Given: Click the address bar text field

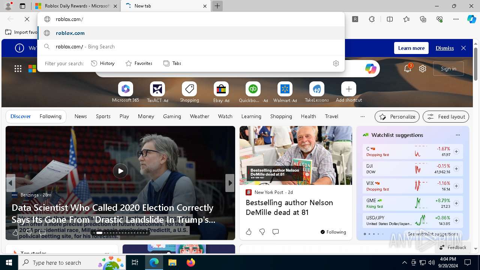Looking at the screenshot, I should click(191, 19).
